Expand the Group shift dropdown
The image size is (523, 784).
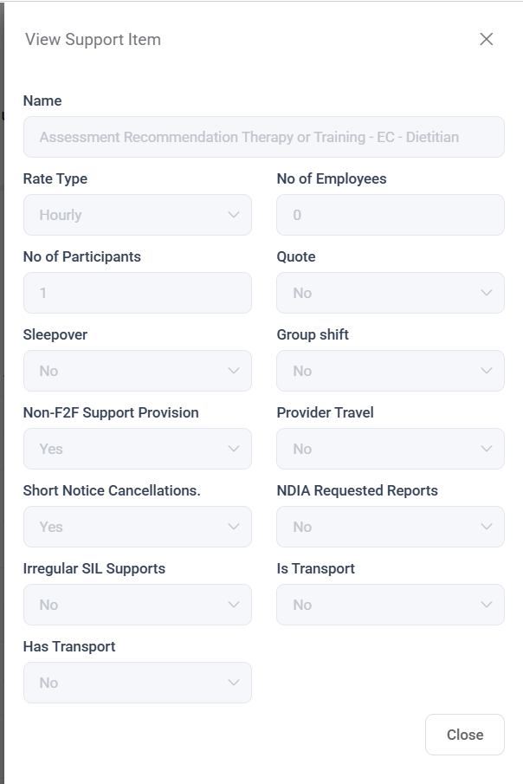(x=390, y=371)
